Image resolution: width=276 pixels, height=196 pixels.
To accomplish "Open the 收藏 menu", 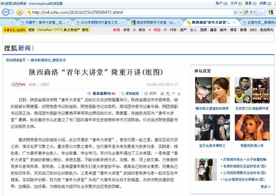I will click(x=265, y=3).
